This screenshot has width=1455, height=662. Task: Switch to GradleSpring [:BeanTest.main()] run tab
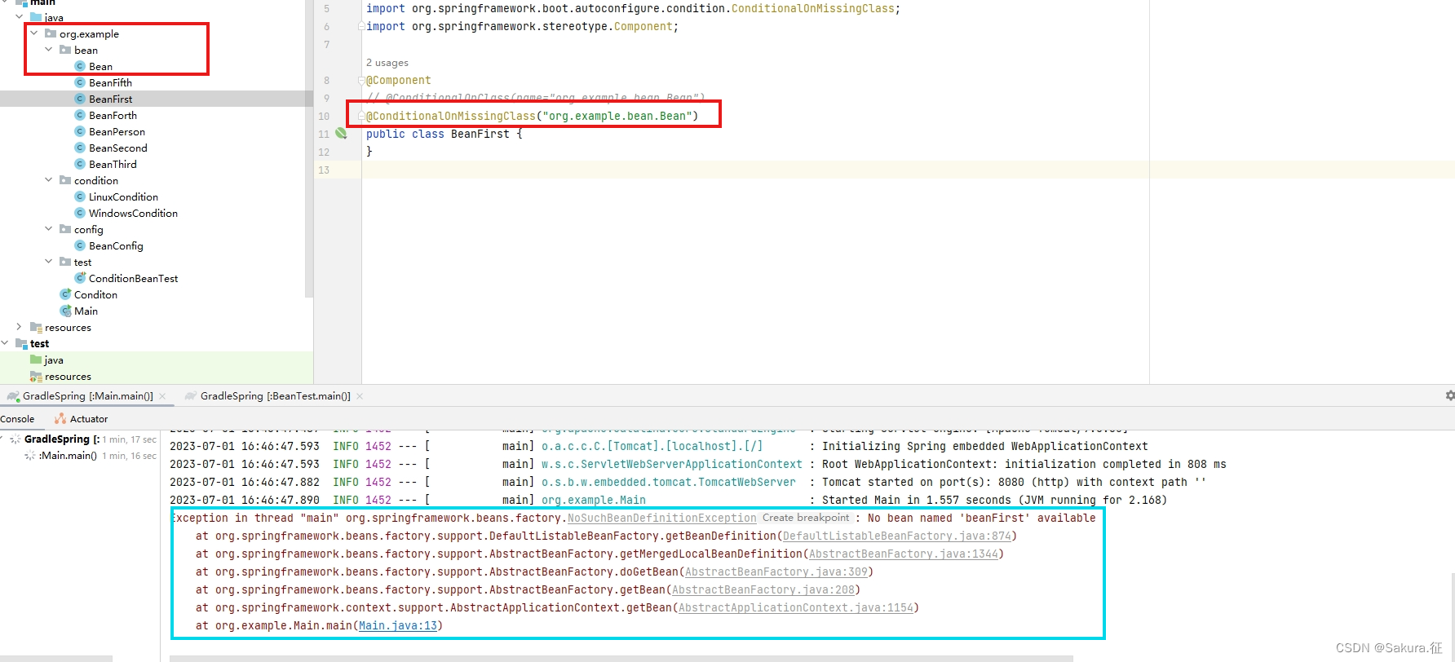pyautogui.click(x=275, y=396)
